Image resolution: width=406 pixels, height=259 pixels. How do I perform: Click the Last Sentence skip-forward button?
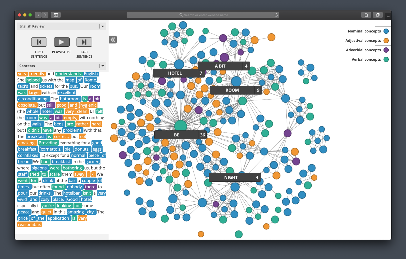pos(84,42)
